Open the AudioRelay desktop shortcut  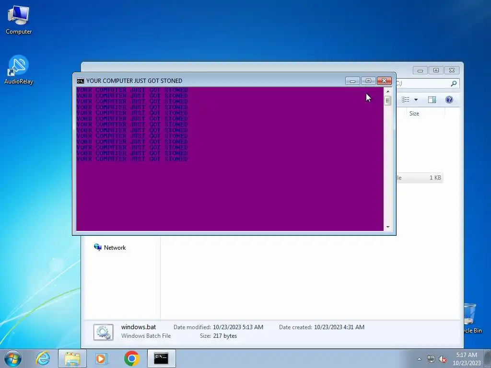tap(19, 70)
